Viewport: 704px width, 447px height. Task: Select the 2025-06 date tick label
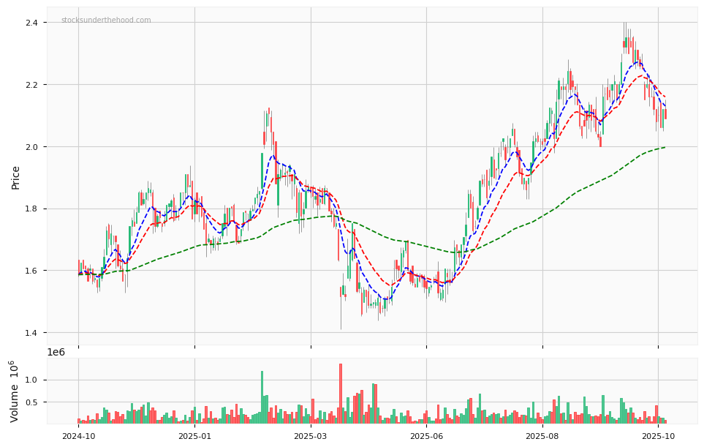coord(426,436)
